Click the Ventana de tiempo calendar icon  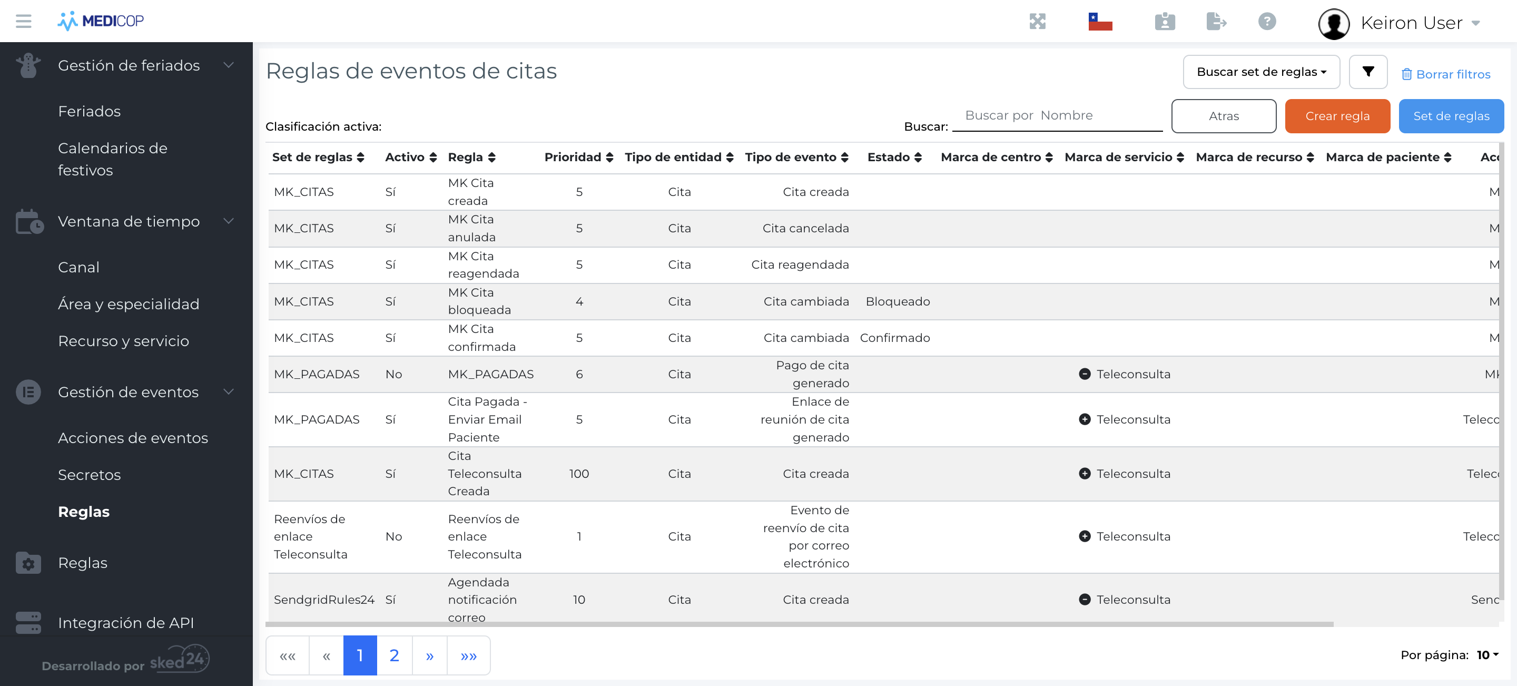pos(29,221)
